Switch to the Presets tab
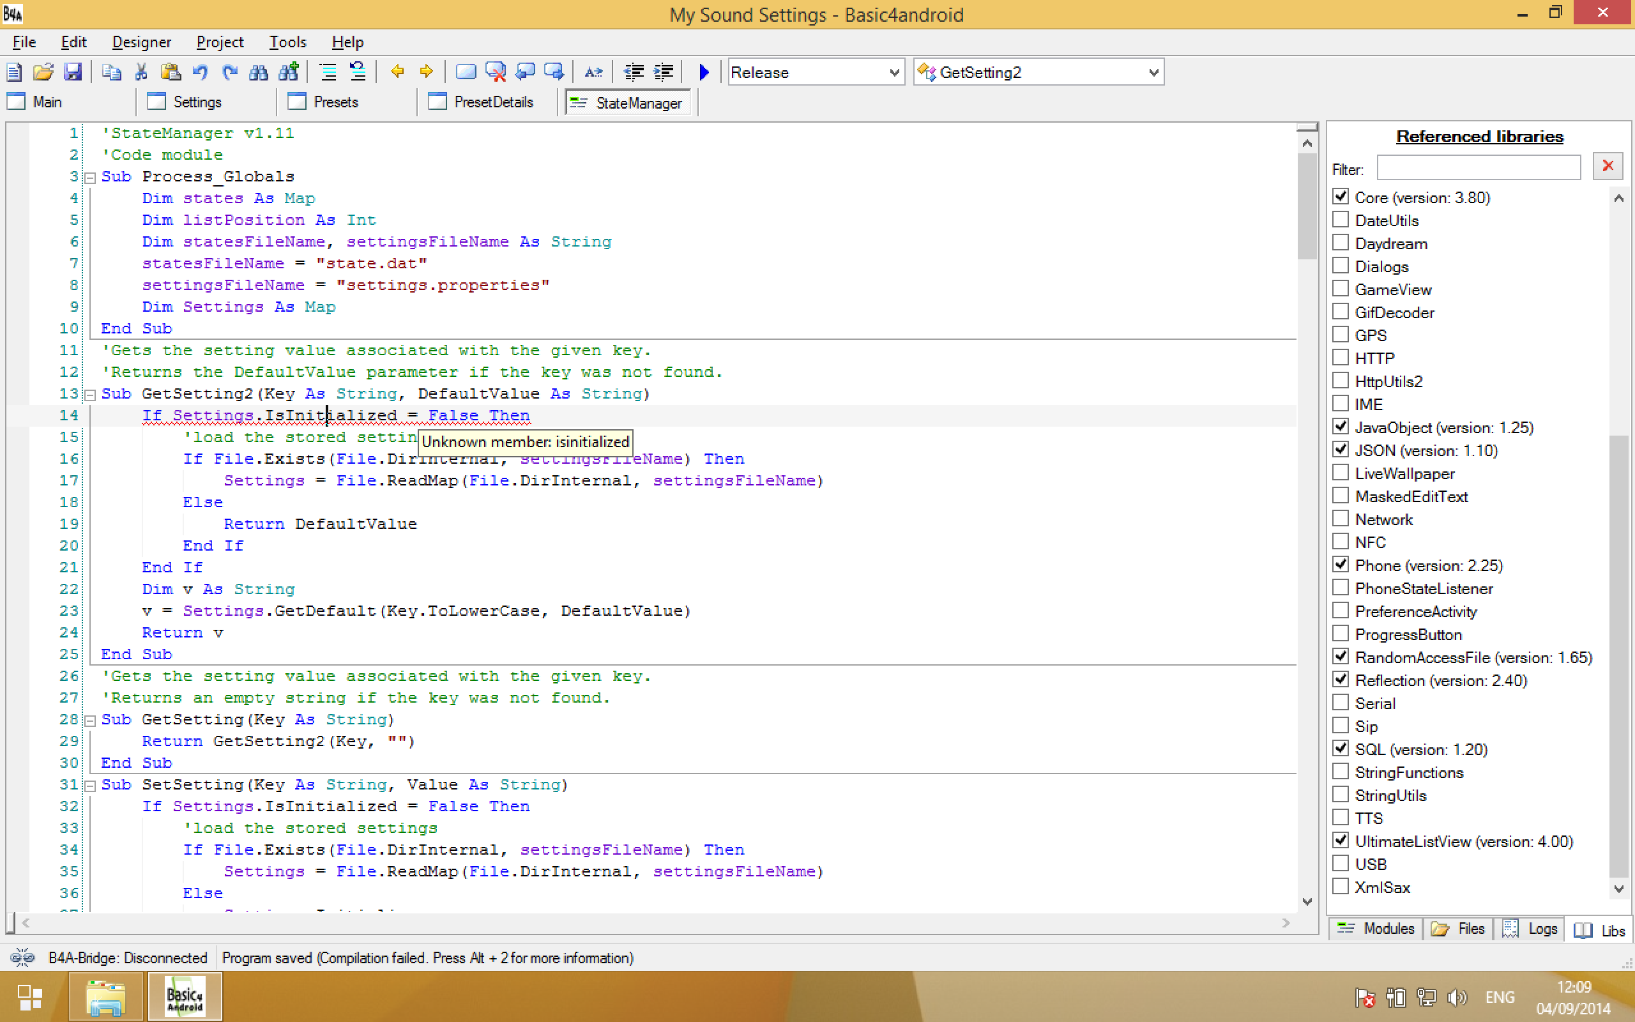 click(334, 102)
